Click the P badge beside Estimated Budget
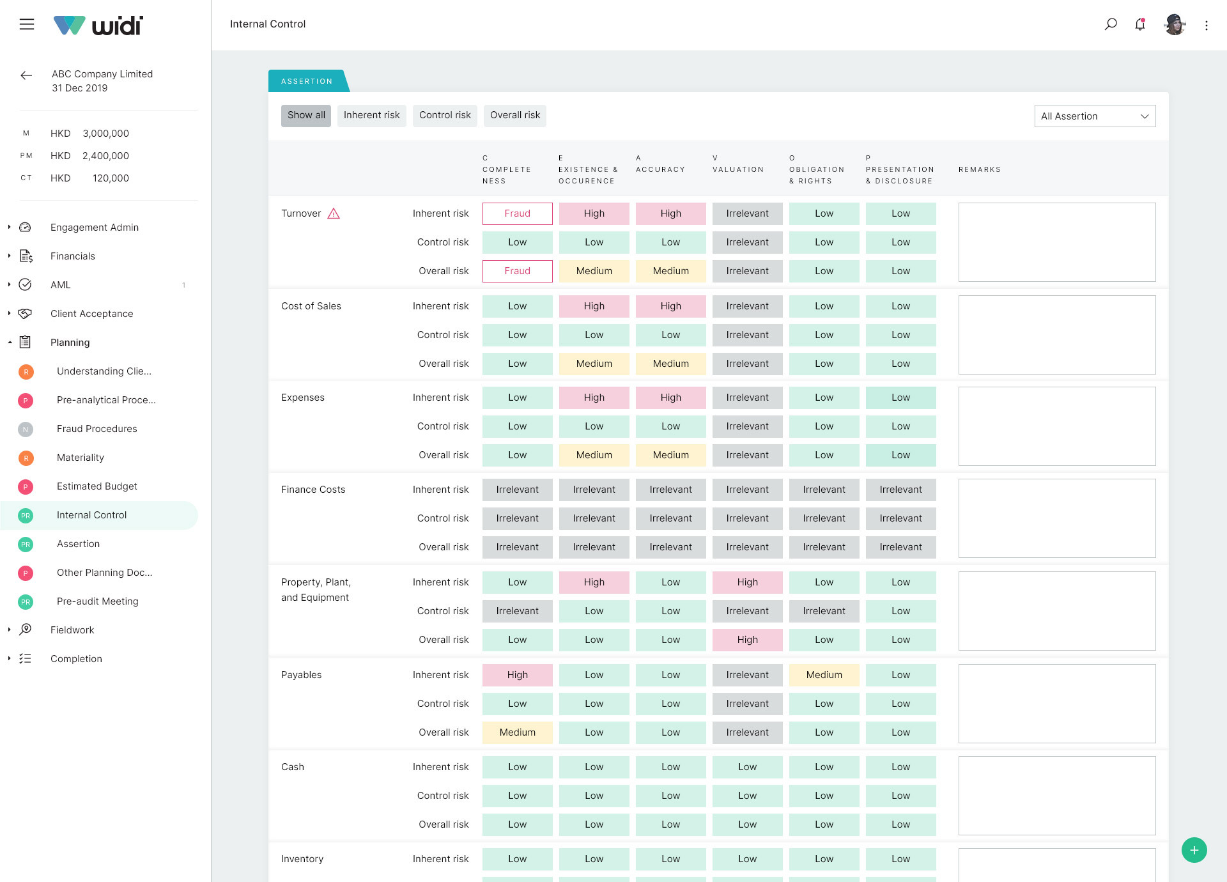The width and height of the screenshot is (1227, 882). [26, 486]
